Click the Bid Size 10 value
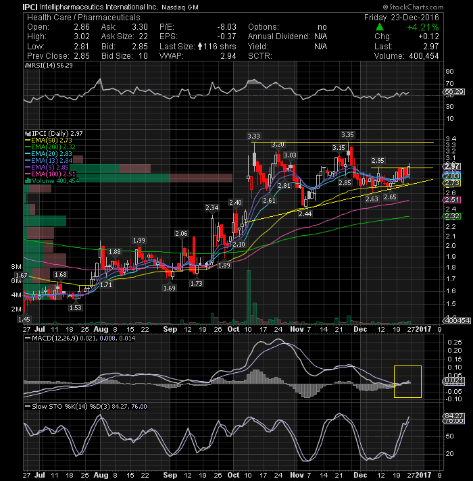The image size is (473, 481). [143, 56]
